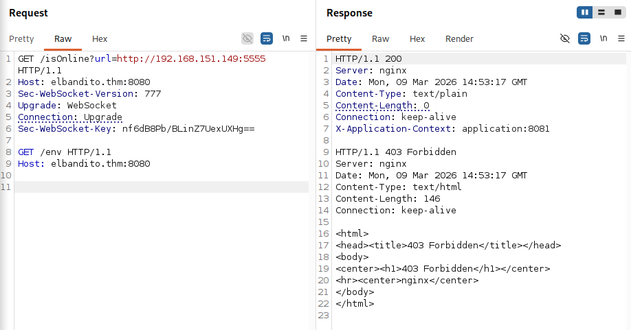Click the <title>403 Forbidden</title> line
The width and height of the screenshot is (631, 330).
(x=448, y=245)
